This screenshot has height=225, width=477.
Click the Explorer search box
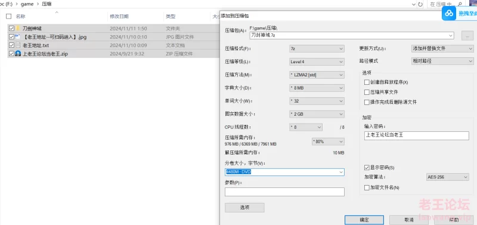[447, 4]
